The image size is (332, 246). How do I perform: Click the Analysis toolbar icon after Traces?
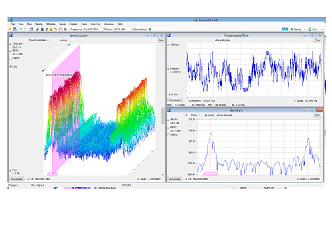(x=56, y=29)
